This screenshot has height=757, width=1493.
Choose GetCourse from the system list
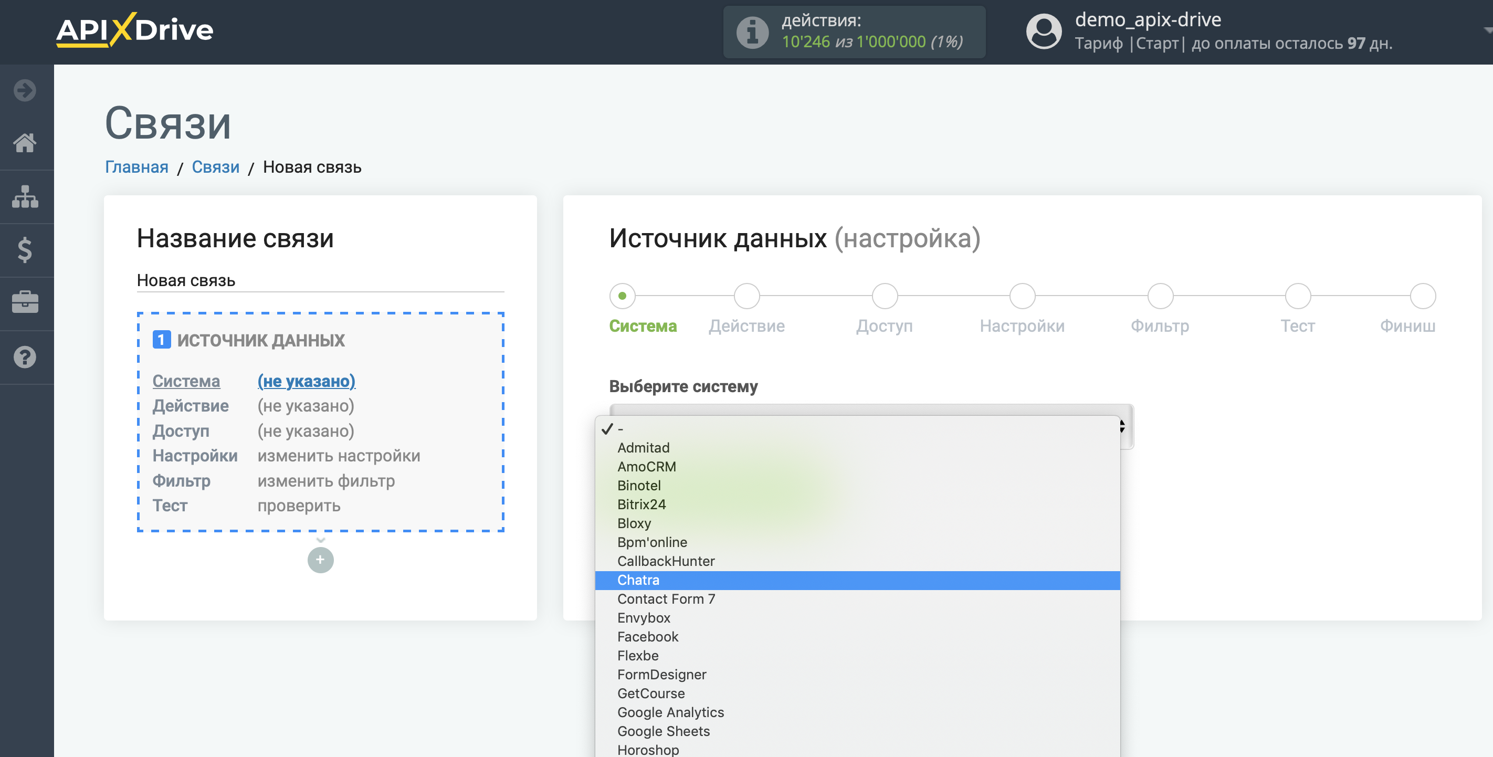point(858,694)
